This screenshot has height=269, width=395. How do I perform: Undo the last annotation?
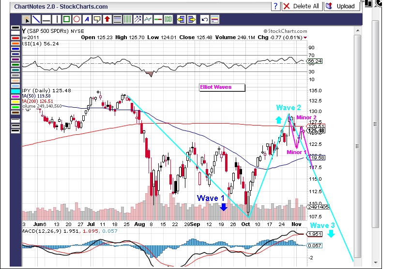point(205,19)
